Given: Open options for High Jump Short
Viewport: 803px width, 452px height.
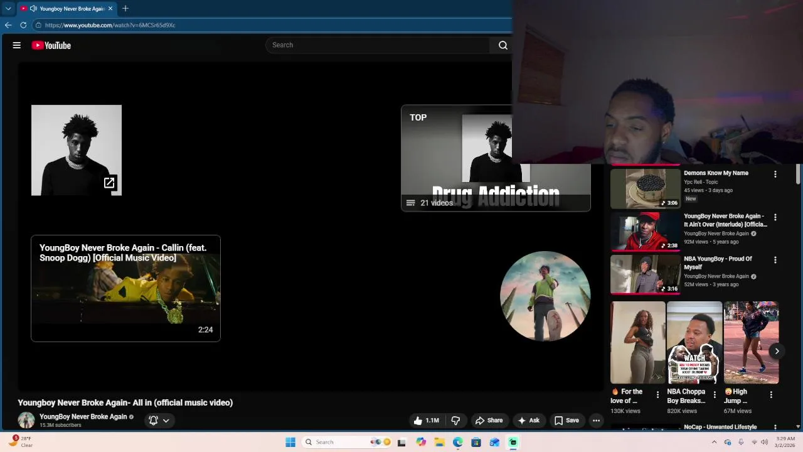Looking at the screenshot, I should coord(771,395).
